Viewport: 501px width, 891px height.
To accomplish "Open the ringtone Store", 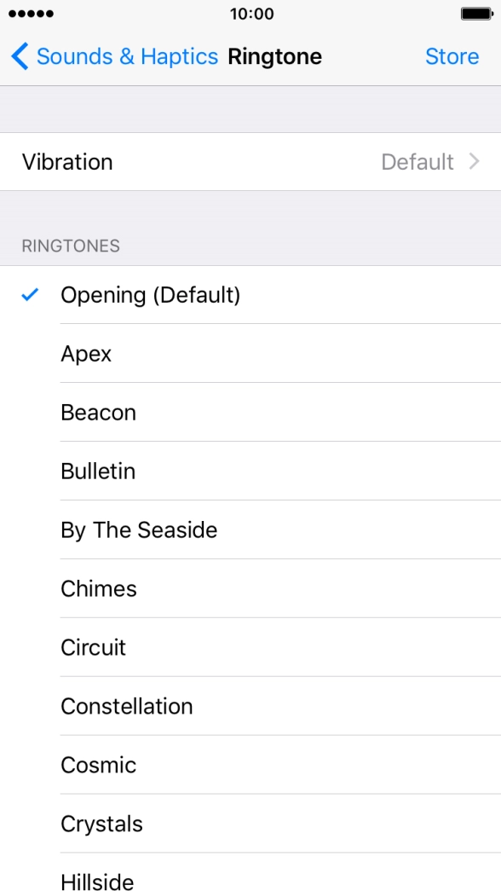I will pos(452,56).
